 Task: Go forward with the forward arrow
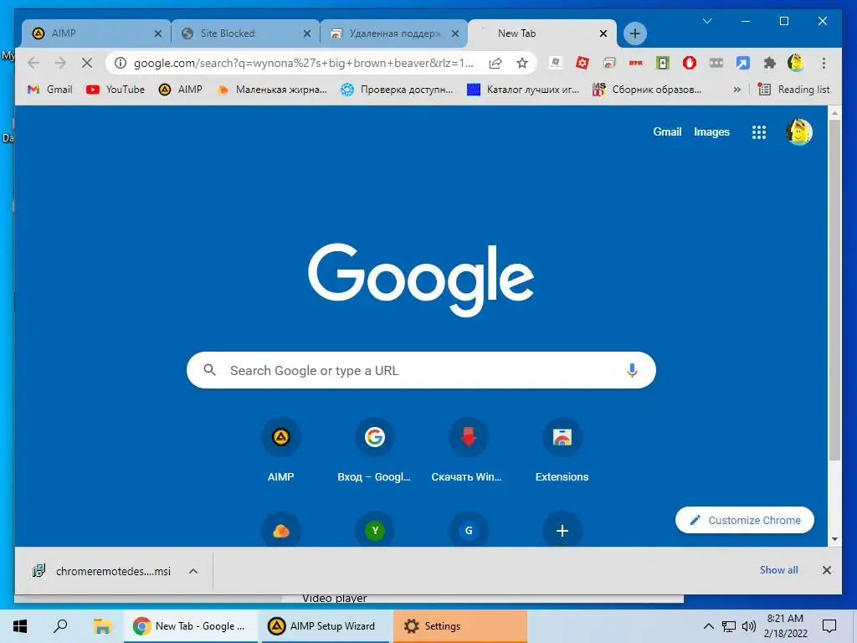[60, 63]
